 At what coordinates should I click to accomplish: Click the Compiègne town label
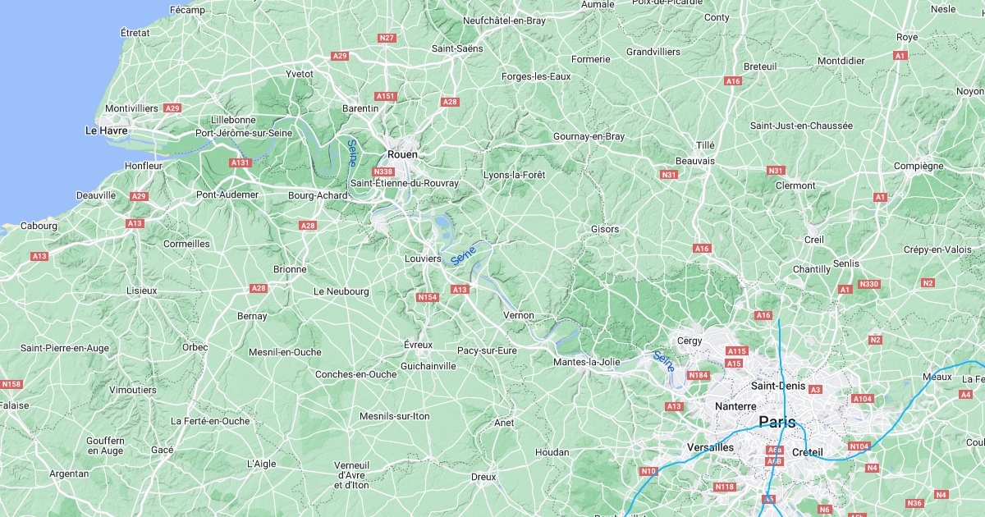(919, 166)
